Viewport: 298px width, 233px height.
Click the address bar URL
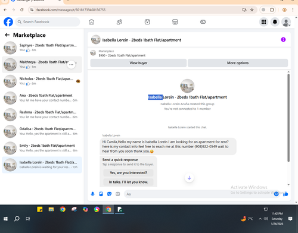(x=71, y=10)
